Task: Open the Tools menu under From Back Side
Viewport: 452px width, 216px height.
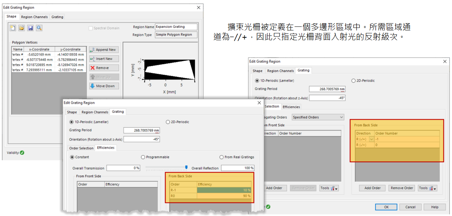Action: coord(427,188)
